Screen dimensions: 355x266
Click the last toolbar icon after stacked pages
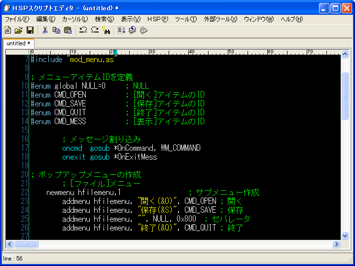(144, 30)
